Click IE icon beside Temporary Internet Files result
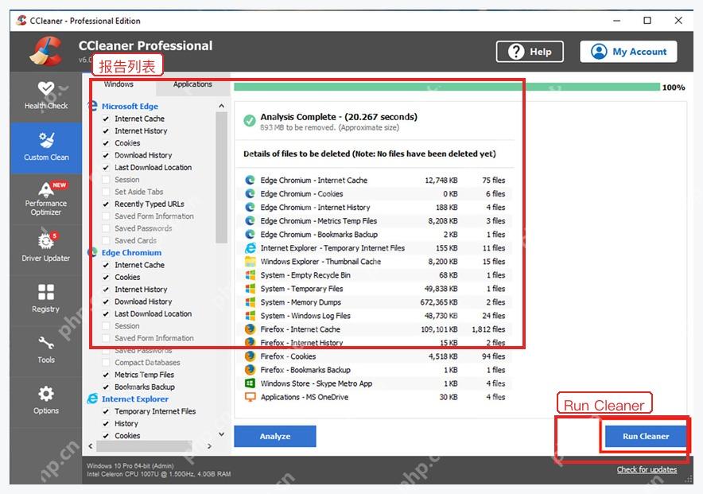Image resolution: width=703 pixels, height=494 pixels. point(250,248)
